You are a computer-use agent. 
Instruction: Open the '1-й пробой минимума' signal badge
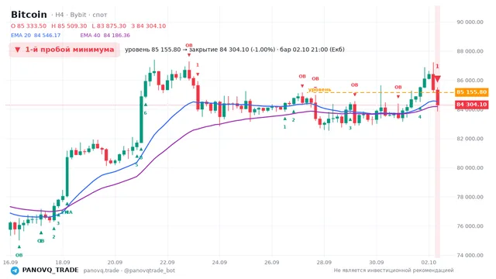64,50
